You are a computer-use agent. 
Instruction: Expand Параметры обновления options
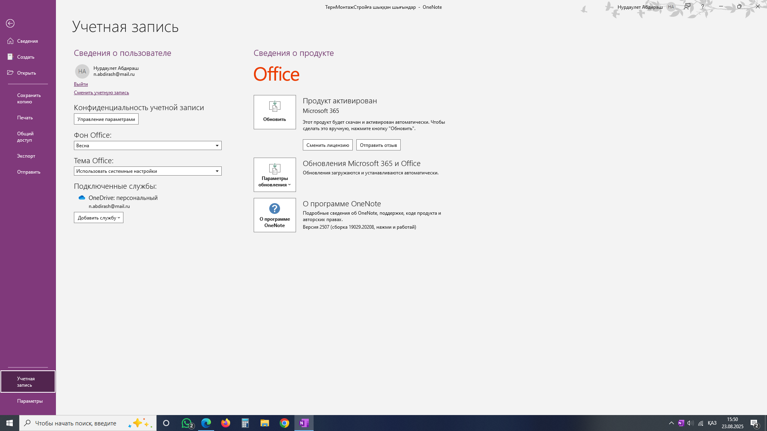(x=275, y=175)
